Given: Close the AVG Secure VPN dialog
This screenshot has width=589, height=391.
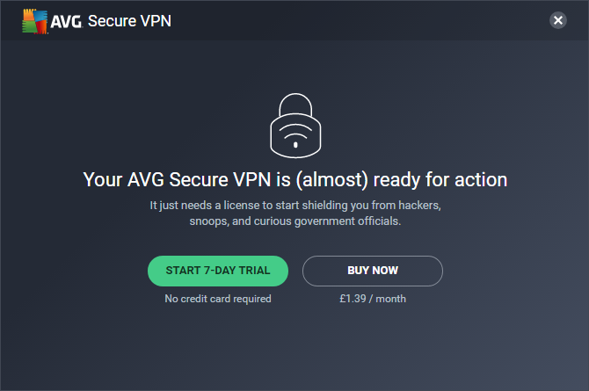Looking at the screenshot, I should (x=557, y=20).
